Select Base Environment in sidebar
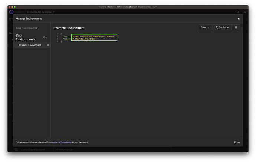256x162 pixels. (25, 28)
